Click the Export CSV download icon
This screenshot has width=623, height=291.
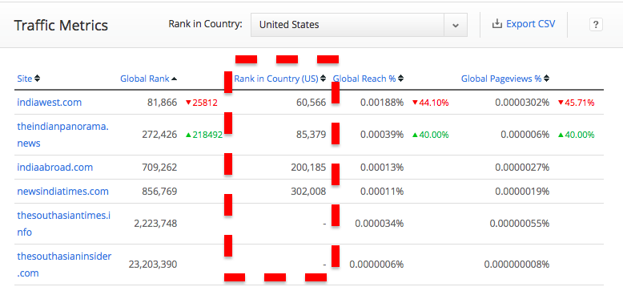497,24
